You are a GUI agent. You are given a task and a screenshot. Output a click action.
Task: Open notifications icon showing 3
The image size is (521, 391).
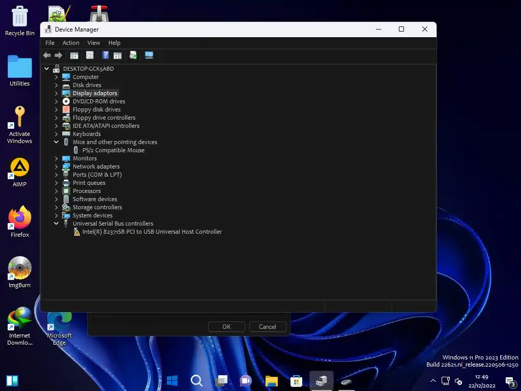(x=510, y=382)
